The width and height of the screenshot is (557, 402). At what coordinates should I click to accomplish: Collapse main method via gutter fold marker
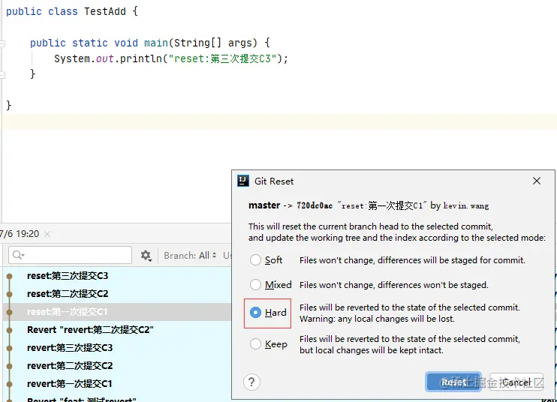click(2, 43)
